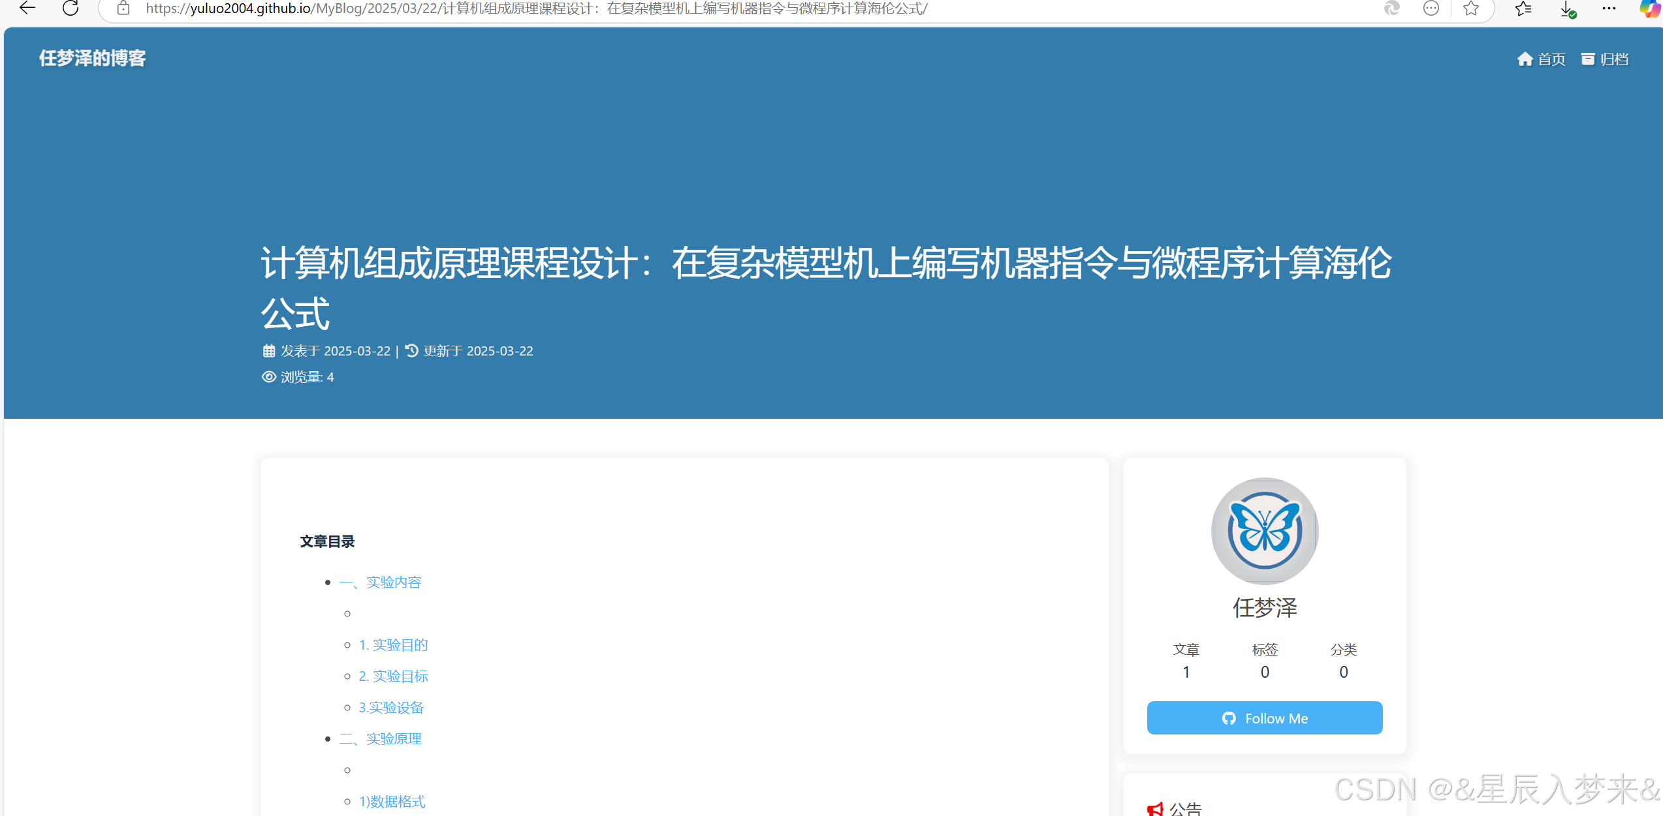Reload the page using the refresh icon
Viewport: 1663px width, 816px height.
tap(71, 9)
